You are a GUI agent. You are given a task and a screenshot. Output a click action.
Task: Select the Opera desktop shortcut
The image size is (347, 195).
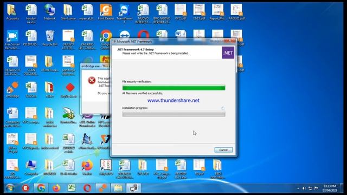(143, 35)
